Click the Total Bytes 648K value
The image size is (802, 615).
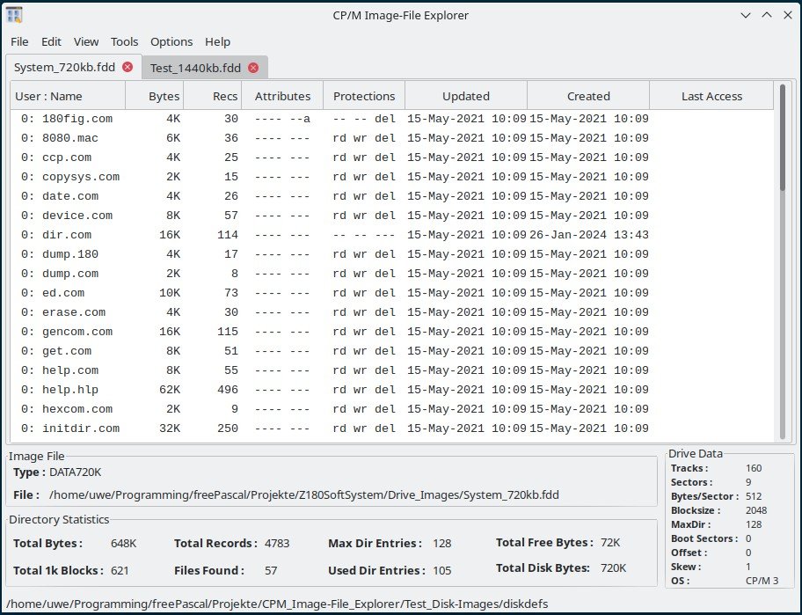123,544
